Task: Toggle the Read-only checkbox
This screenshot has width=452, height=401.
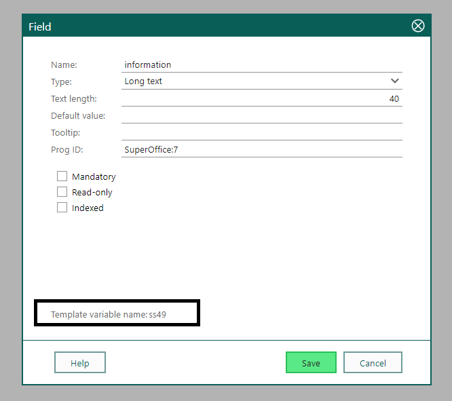Action: pos(62,192)
